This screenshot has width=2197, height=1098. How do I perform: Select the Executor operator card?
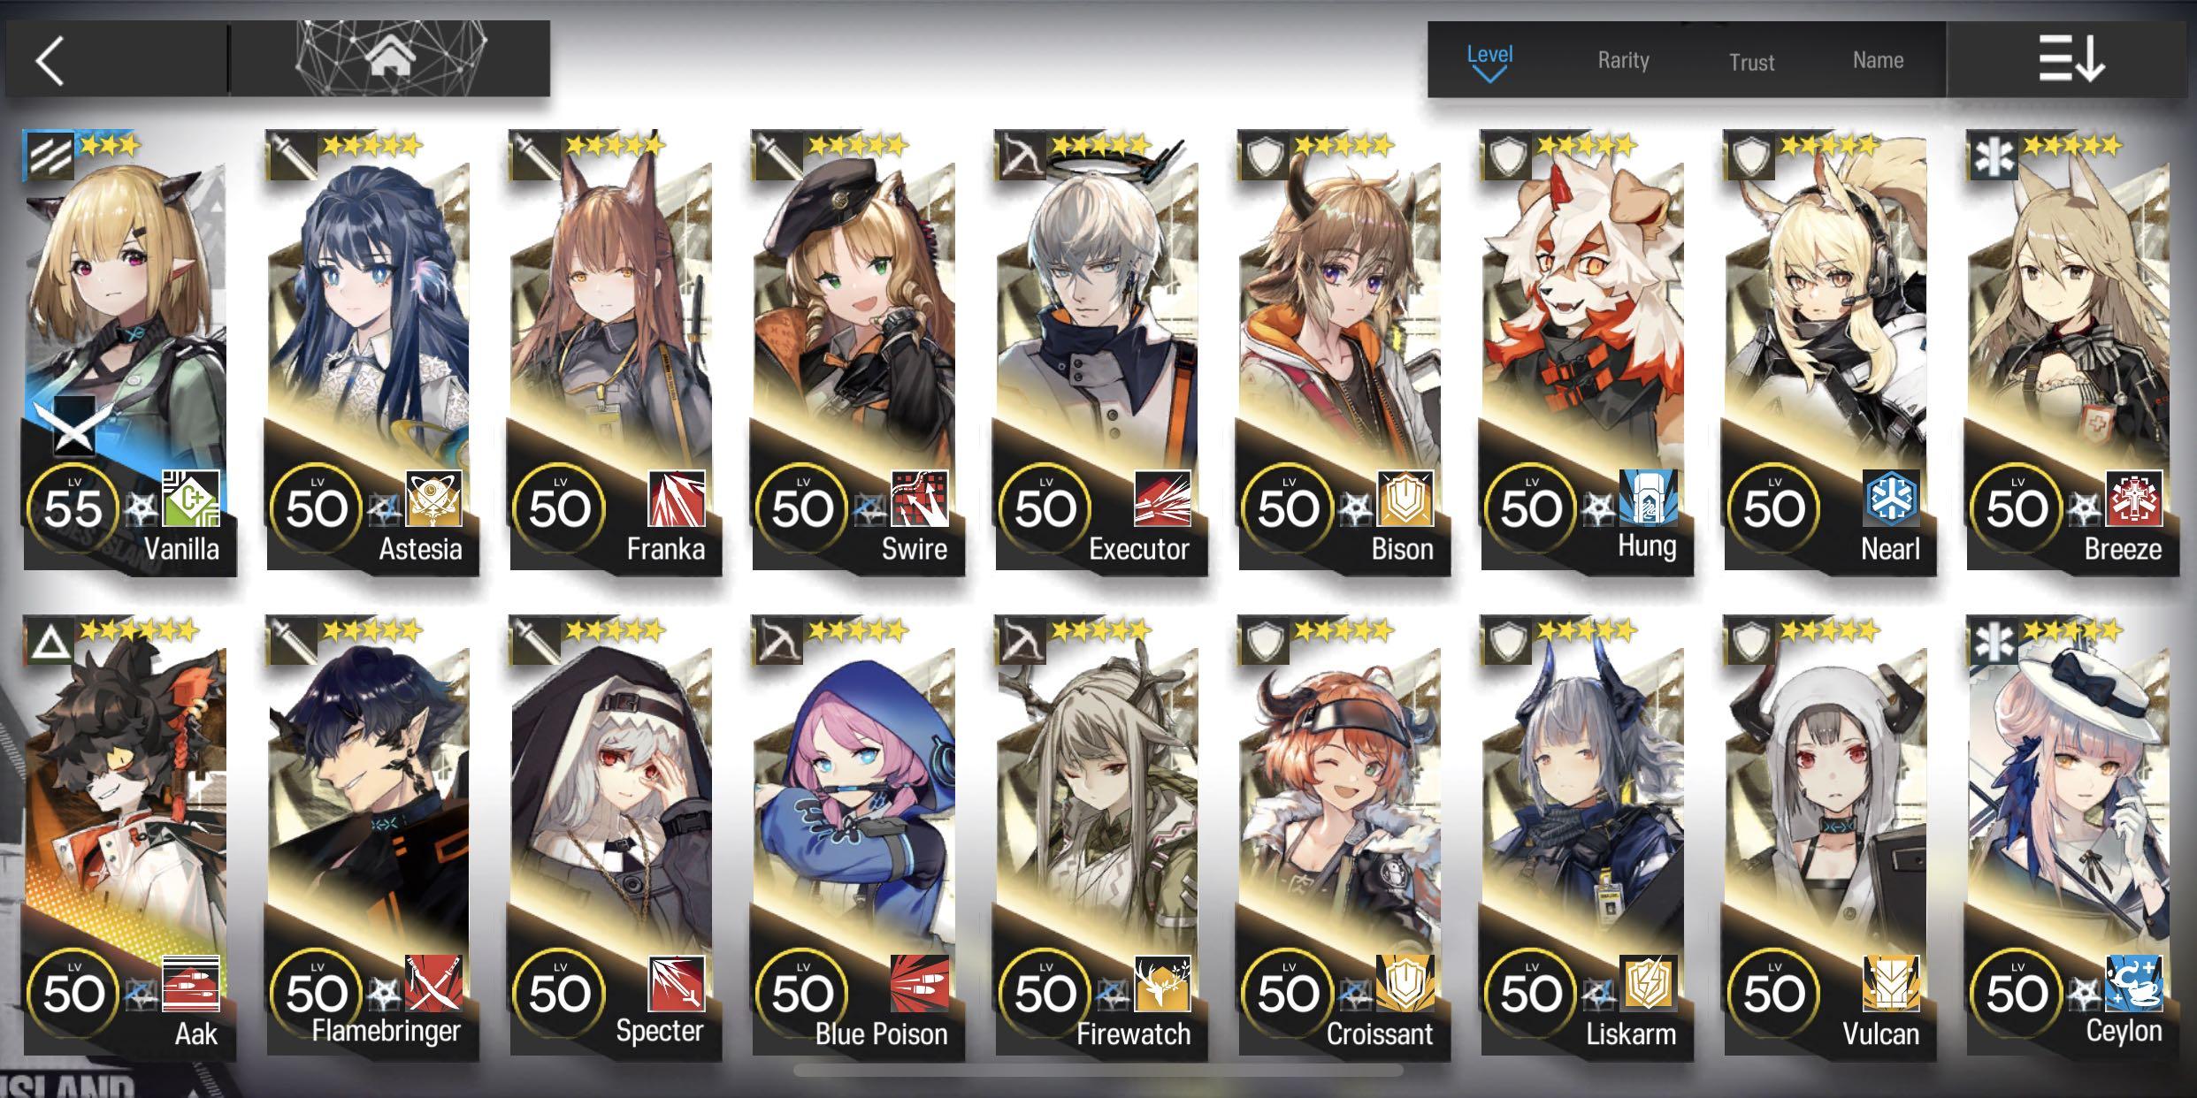[1098, 352]
